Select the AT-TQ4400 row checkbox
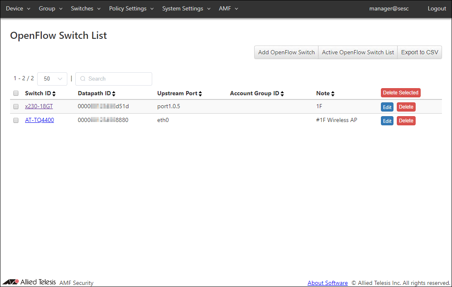 point(16,121)
